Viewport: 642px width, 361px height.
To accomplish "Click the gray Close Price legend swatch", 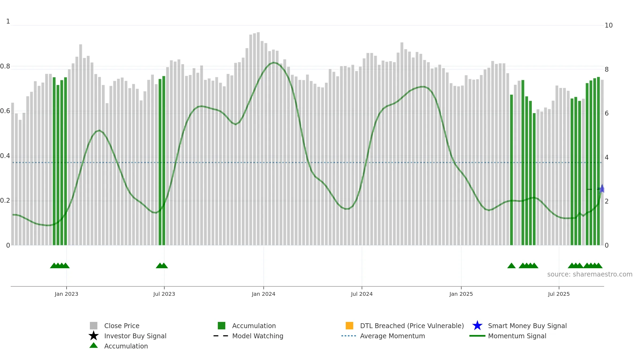I will tap(93, 325).
